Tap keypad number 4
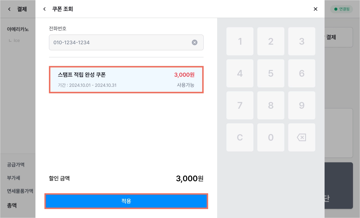This screenshot has height=218, width=360. [x=240, y=73]
